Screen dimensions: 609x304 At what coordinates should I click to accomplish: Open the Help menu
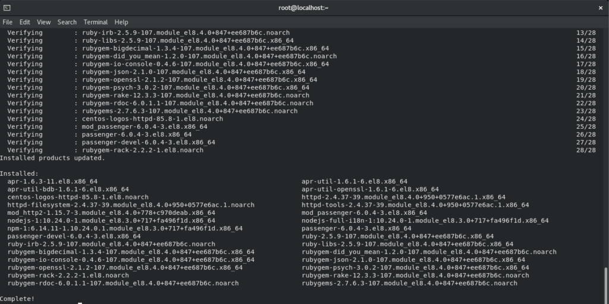pos(121,22)
